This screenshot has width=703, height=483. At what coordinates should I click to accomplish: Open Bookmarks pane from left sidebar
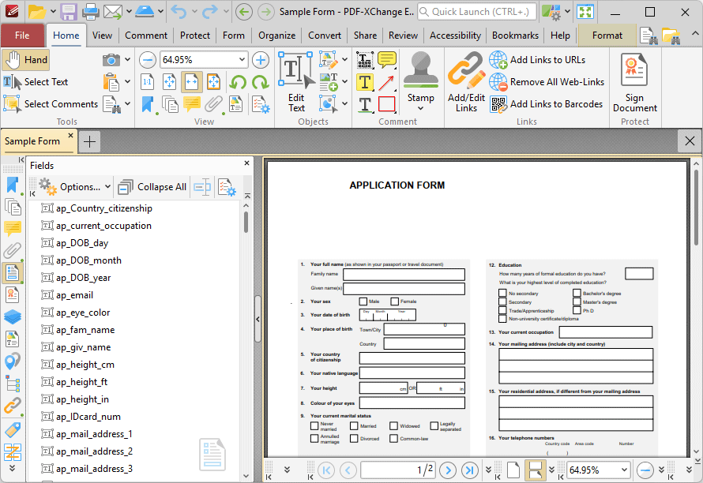tap(13, 186)
